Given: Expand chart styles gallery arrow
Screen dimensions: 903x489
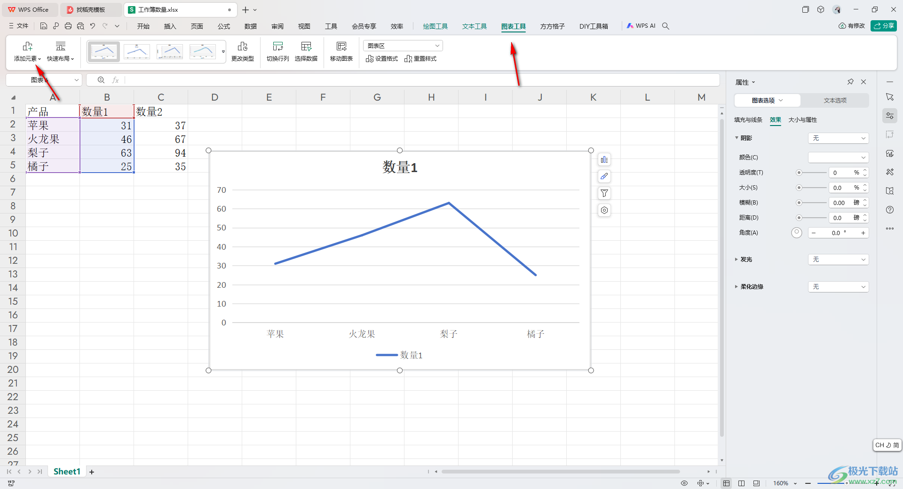Looking at the screenshot, I should tap(223, 51).
